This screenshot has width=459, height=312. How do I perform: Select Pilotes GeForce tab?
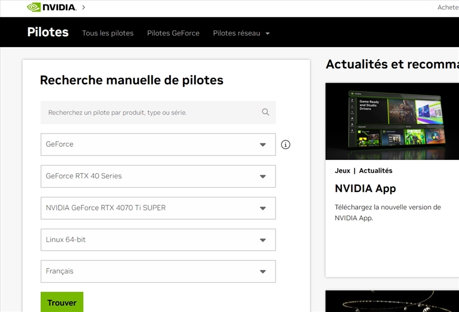pos(173,33)
